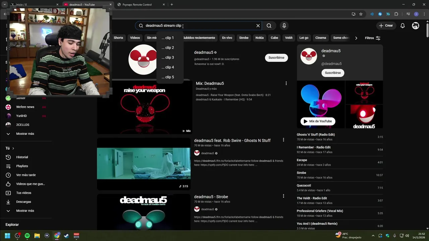Open YouTube notifications bell
Viewport: 429px width, 241px height.
pyautogui.click(x=403, y=25)
